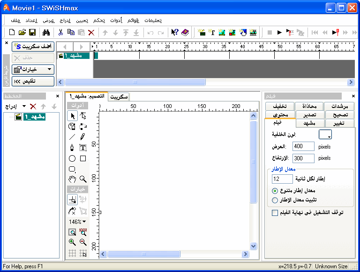Toggle the show grid icon

[x=72, y=253]
